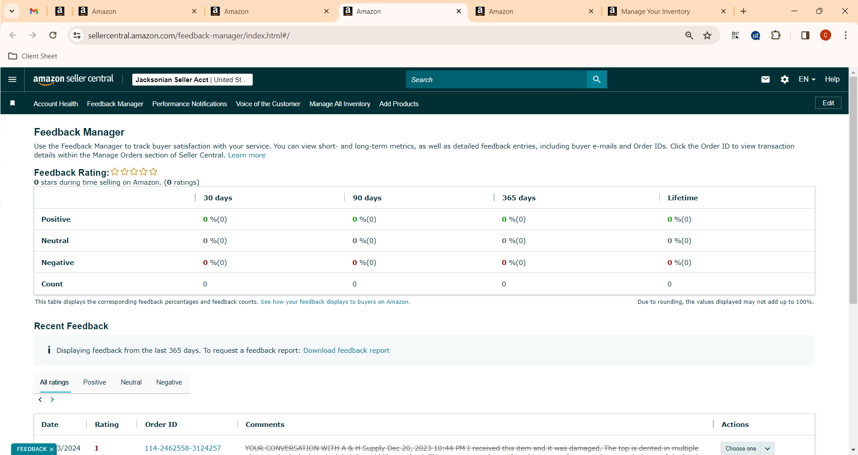Open Add Products menu item

pos(399,104)
